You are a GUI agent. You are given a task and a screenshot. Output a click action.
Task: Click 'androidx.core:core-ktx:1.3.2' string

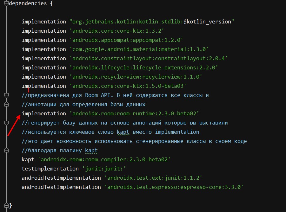click(x=117, y=31)
